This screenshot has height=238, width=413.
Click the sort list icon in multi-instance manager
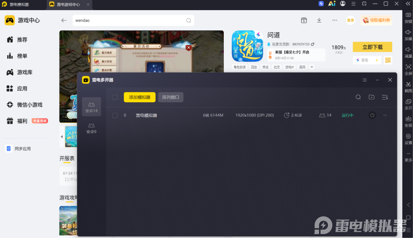[385, 97]
